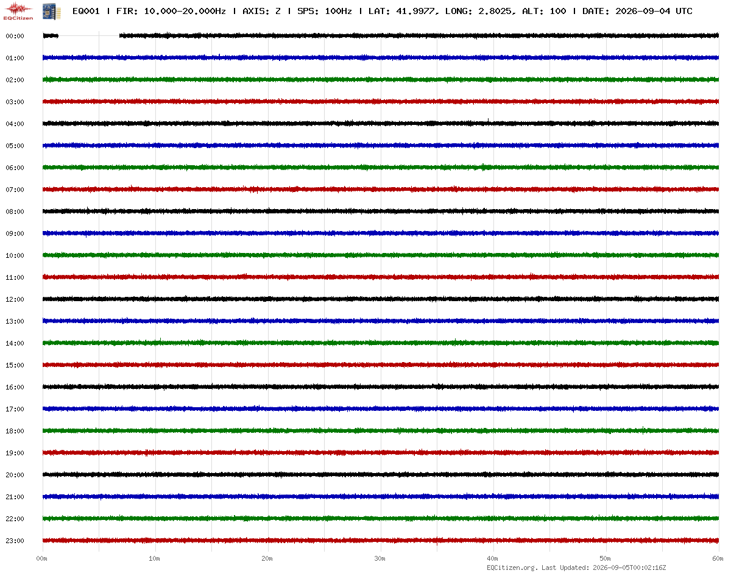Select the 12:00 hour row label
The height and width of the screenshot is (573, 731).
15,299
